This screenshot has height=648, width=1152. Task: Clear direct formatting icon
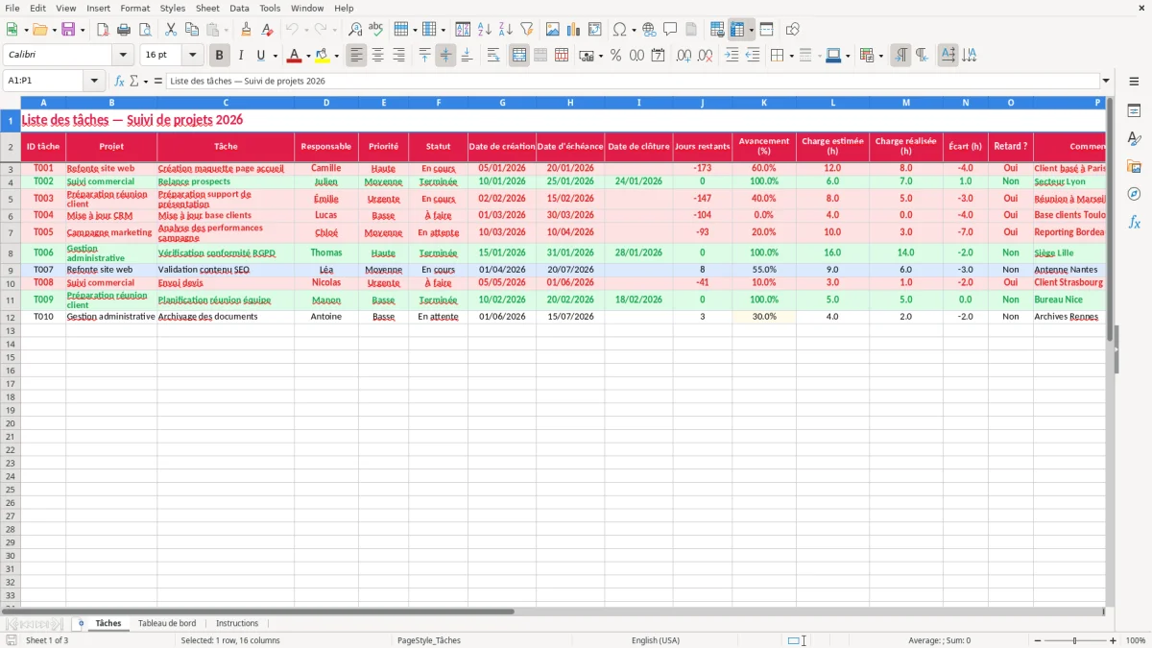tap(268, 30)
